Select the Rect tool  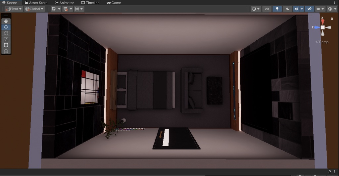coord(6,45)
